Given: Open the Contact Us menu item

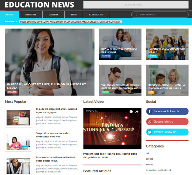Looking at the screenshot, I should pos(96,14).
